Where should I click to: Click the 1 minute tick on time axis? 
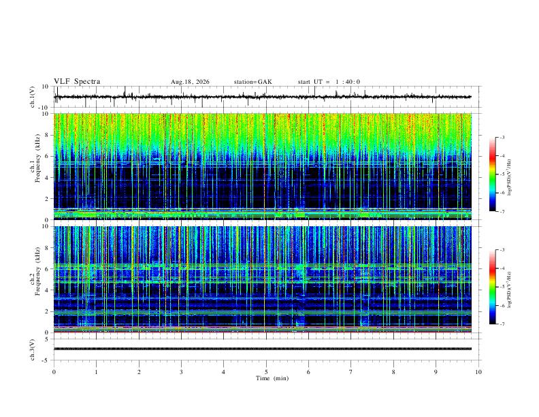tap(96, 372)
